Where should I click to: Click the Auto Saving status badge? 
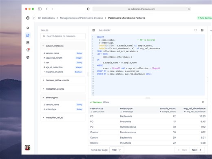point(205,18)
